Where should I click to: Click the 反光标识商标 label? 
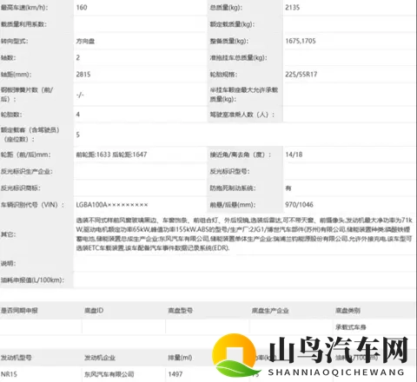pos(21,188)
